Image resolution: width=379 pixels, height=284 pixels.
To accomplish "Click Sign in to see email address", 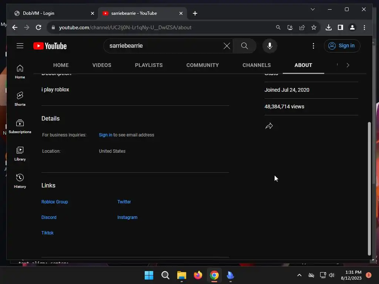I will coord(105,135).
